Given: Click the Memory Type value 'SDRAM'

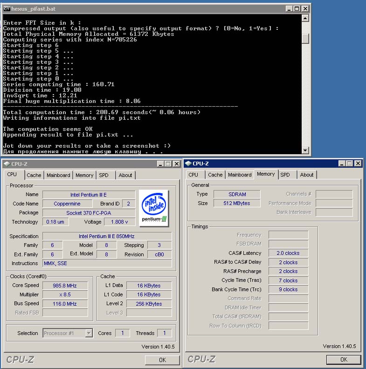Looking at the screenshot, I should 237,194.
